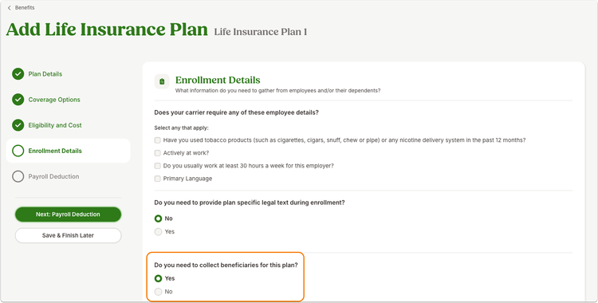
Task: Tick the 30 hours a week checkbox
Action: (158, 166)
